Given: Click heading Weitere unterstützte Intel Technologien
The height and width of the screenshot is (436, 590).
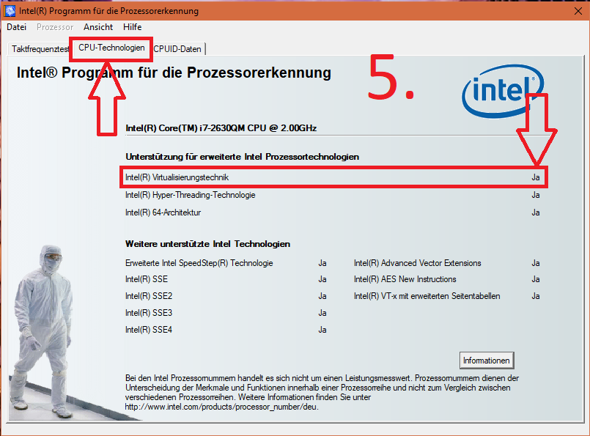Looking at the screenshot, I should click(x=207, y=244).
